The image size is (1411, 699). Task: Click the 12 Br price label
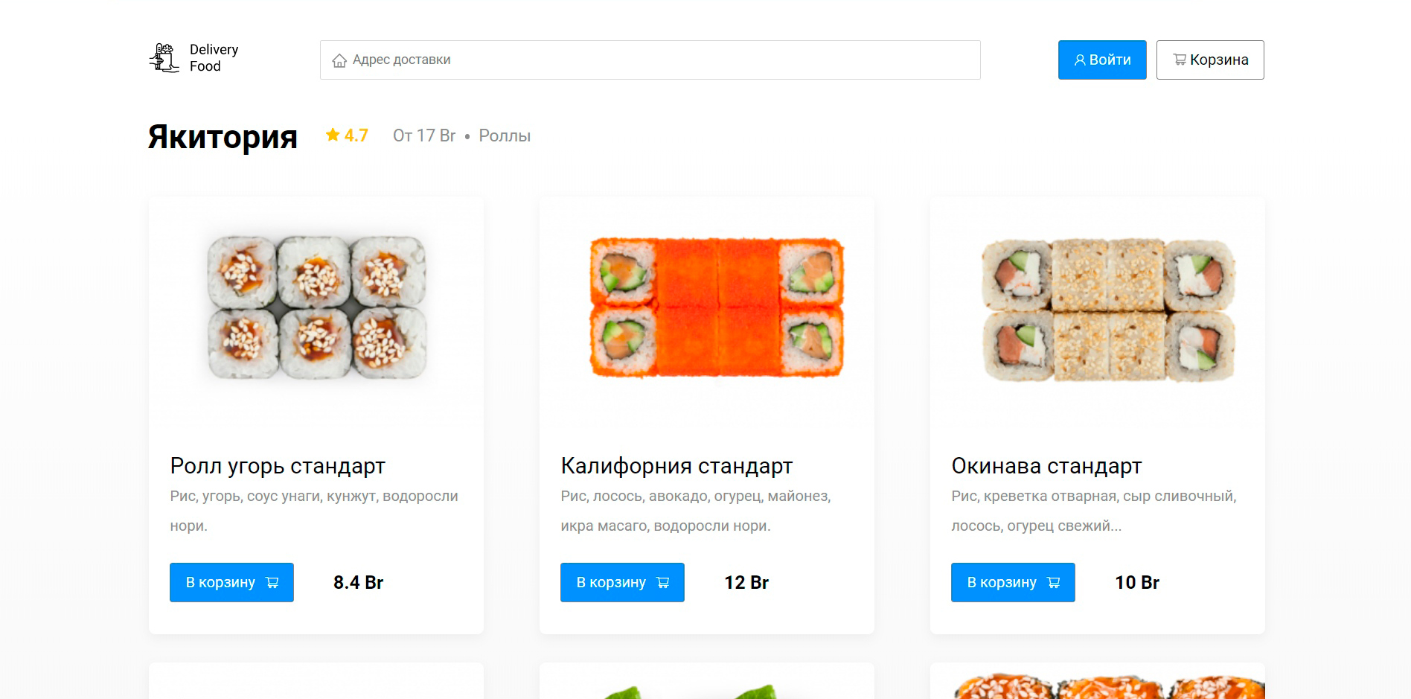746,582
